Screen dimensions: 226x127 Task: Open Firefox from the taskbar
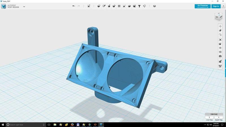pos(72,125)
